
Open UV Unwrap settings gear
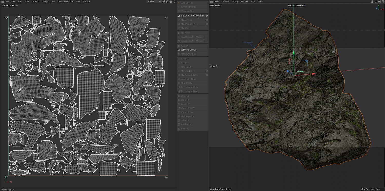point(207,20)
